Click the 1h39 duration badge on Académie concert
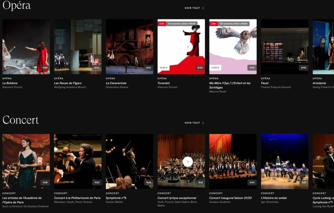The image size is (334, 213). pyautogui.click(x=45, y=183)
